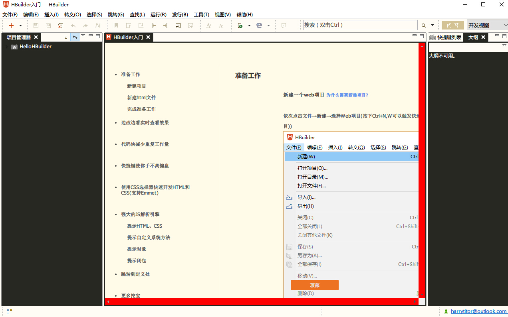Open the 为什么需要新建项目? link
The image size is (508, 317).
pyautogui.click(x=347, y=95)
